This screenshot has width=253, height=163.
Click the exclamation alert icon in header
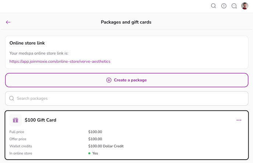click(x=224, y=6)
